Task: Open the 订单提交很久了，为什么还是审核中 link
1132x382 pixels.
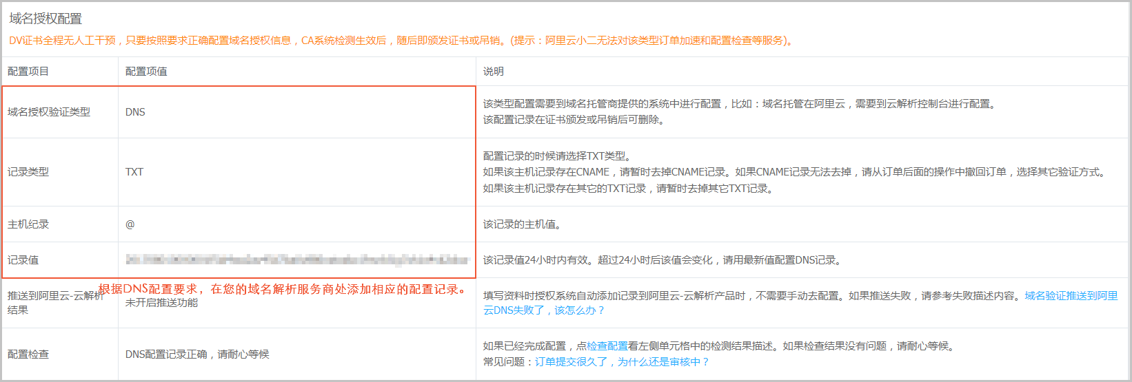Action: [622, 362]
